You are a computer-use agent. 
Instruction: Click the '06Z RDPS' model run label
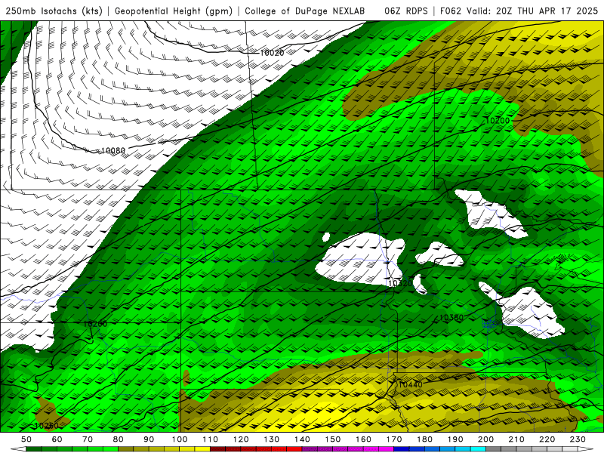click(x=406, y=11)
